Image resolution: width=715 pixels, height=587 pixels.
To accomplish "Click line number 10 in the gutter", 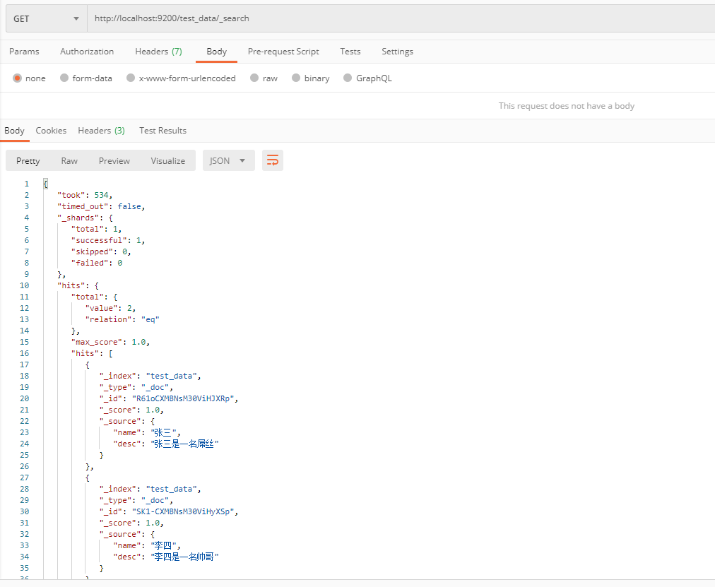I will point(24,286).
